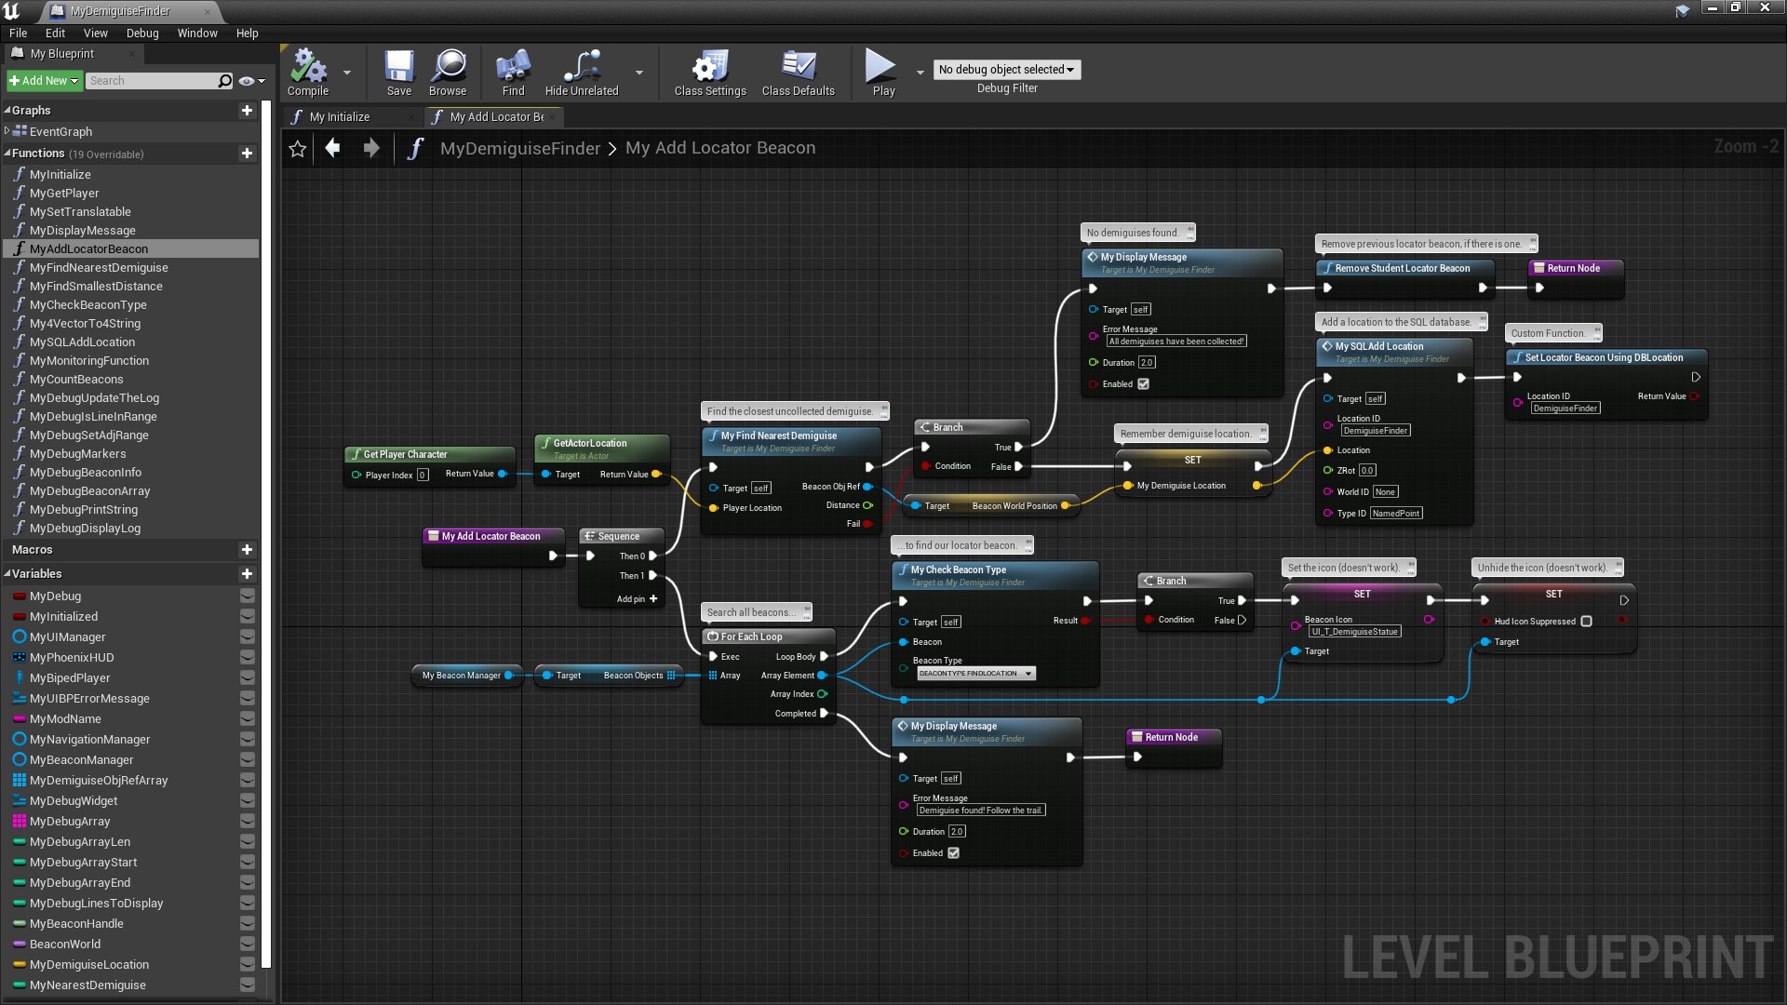Navigate forward with right arrow
The height and width of the screenshot is (1005, 1787).
(371, 148)
